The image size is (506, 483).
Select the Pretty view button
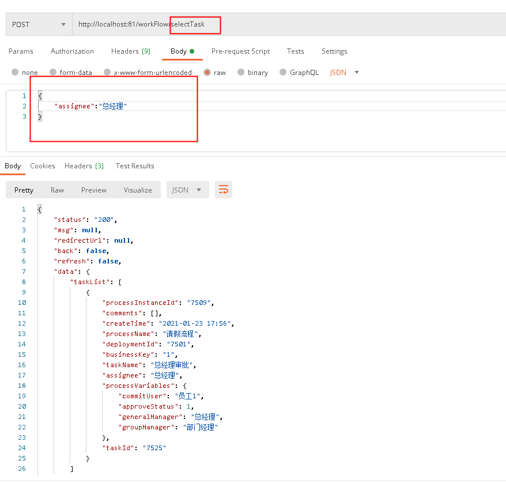pos(24,190)
